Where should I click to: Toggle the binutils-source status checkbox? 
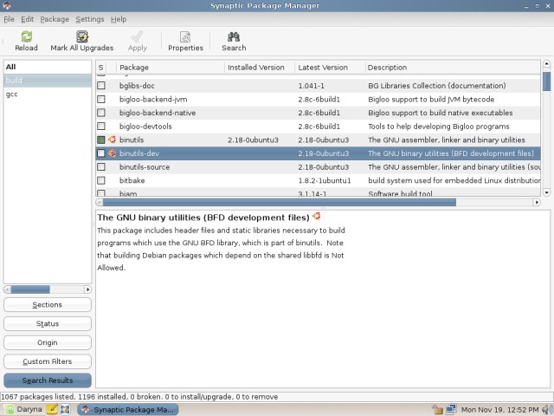pyautogui.click(x=101, y=166)
